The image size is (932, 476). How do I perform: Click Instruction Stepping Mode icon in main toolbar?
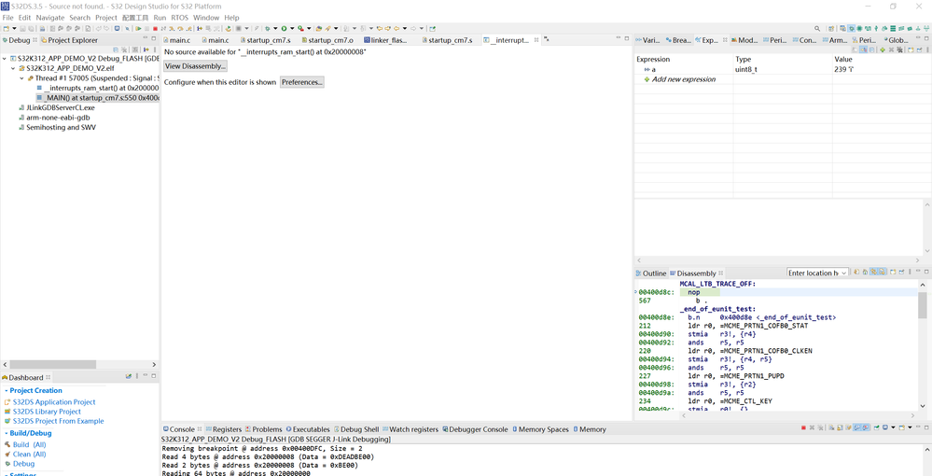199,29
